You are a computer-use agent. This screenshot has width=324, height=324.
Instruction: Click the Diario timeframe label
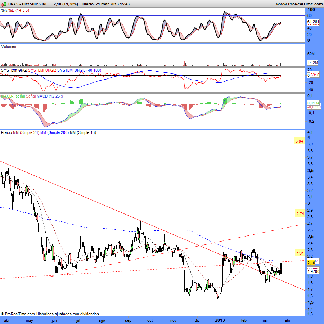pos(88,4)
